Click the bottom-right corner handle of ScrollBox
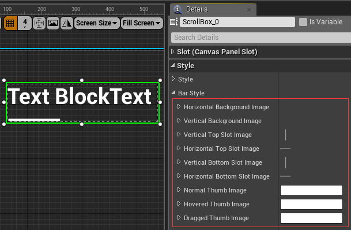Viewport: 351px width, 230px height. point(160,124)
